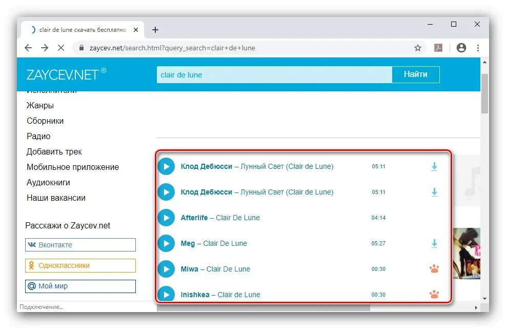This screenshot has width=506, height=329.
Task: Open the album cover thumbnail on the right
Action: click(467, 254)
